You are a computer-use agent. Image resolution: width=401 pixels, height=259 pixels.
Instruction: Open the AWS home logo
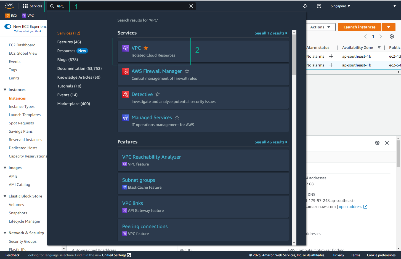click(x=9, y=6)
